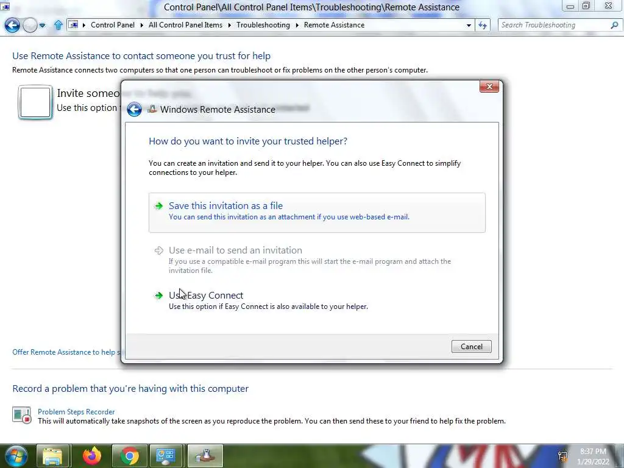
Task: Click the Invite someone option icon
Action: pyautogui.click(x=35, y=102)
